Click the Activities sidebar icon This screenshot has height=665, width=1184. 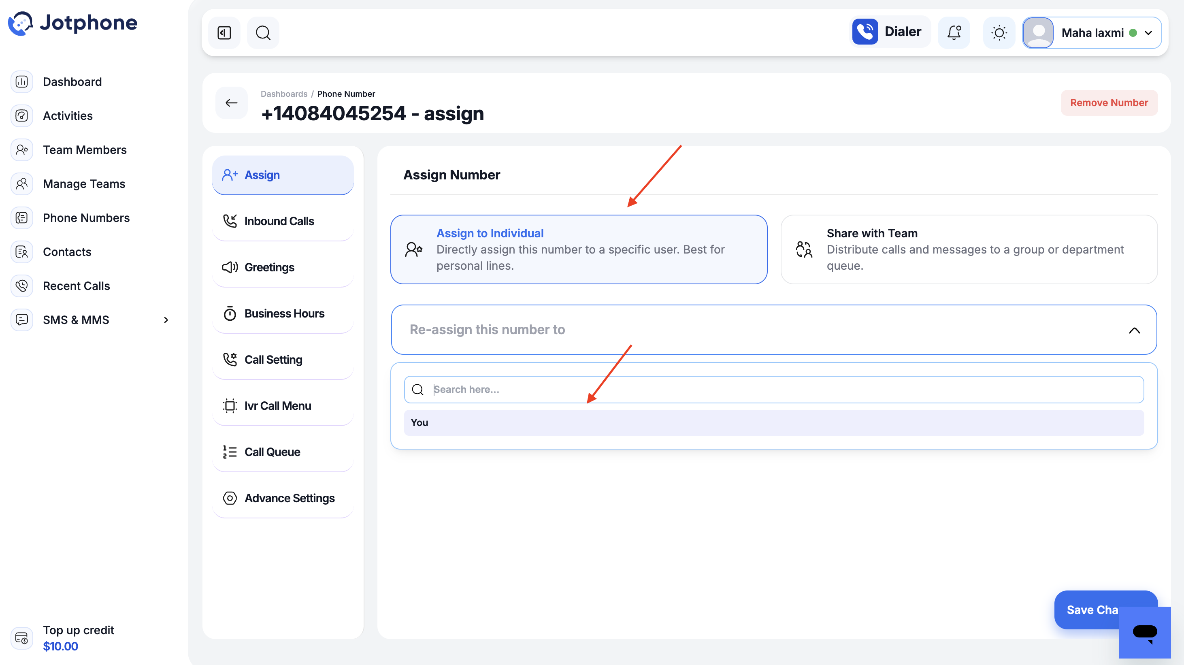[21, 116]
